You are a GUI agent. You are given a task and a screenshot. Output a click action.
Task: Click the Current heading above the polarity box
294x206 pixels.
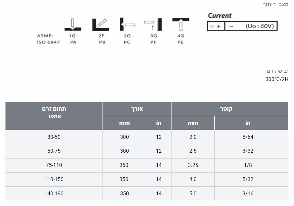220,15
